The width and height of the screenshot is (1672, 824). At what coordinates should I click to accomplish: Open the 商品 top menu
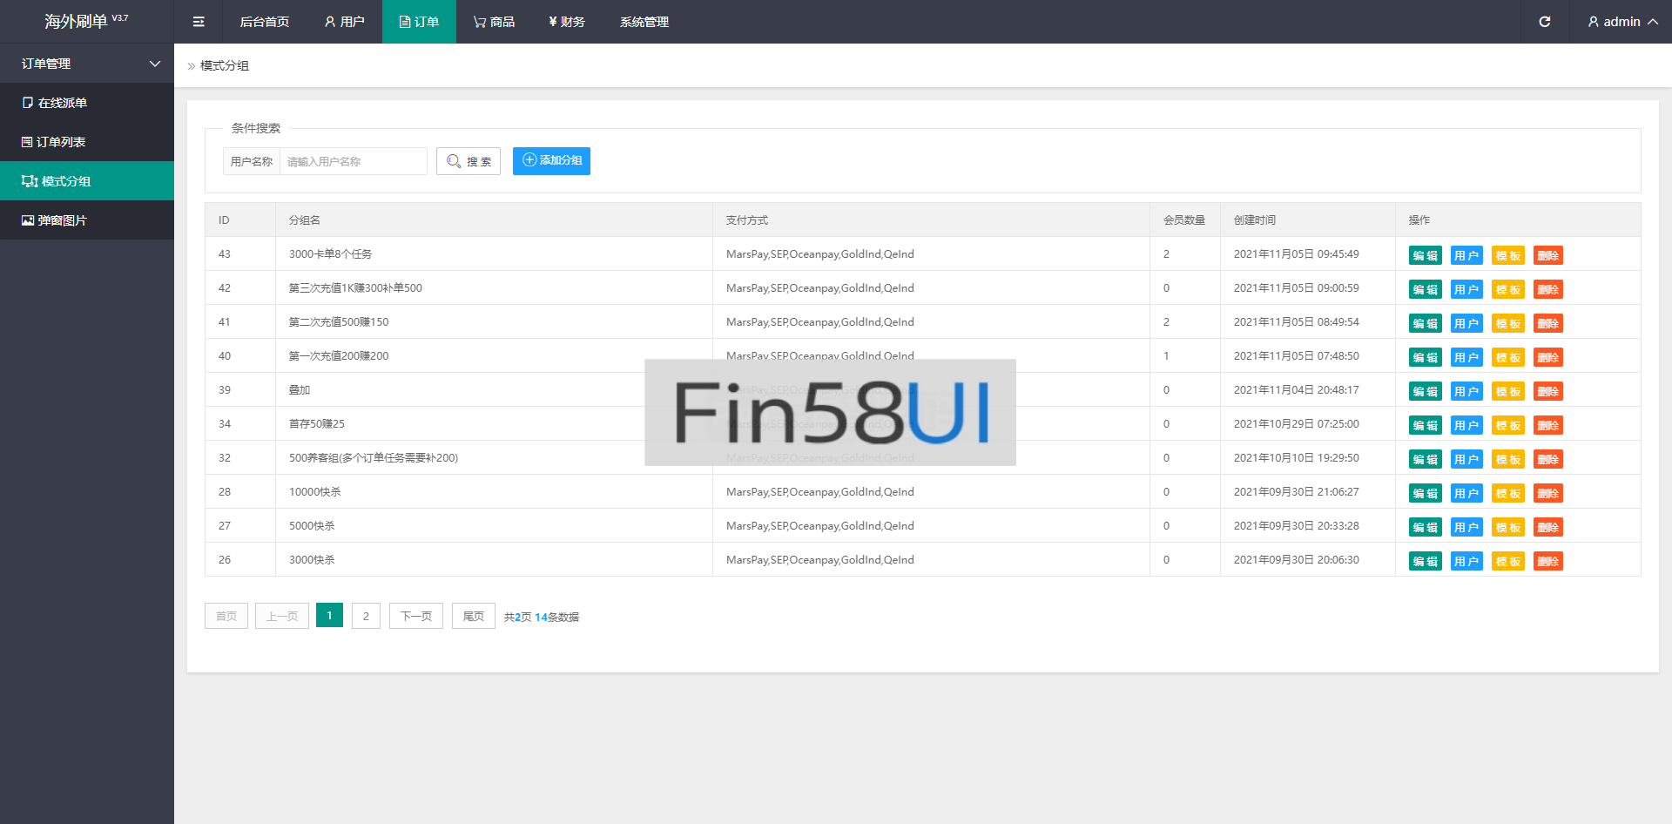494,22
